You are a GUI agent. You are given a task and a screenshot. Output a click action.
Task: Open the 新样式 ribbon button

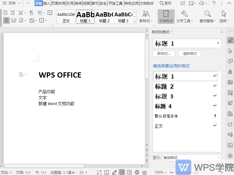146,17
